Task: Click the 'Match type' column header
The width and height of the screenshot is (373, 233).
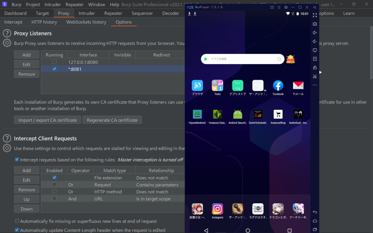Action: tap(115, 171)
